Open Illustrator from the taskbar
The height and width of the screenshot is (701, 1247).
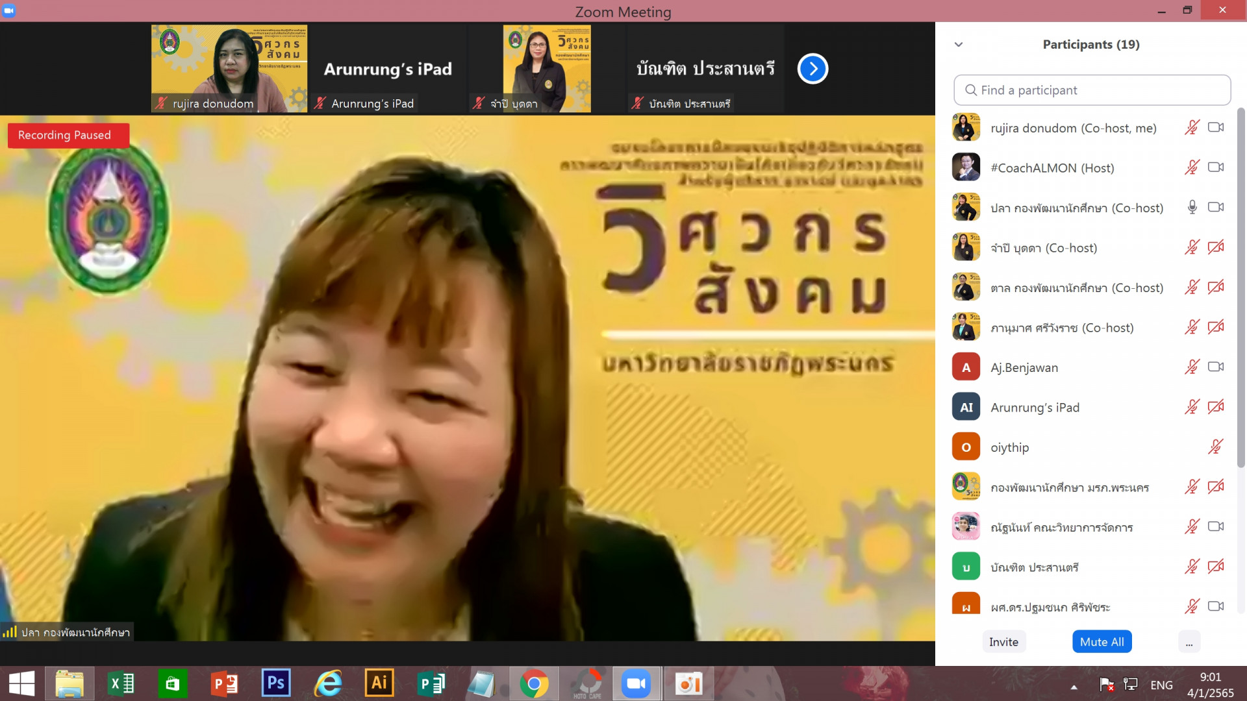coord(379,683)
